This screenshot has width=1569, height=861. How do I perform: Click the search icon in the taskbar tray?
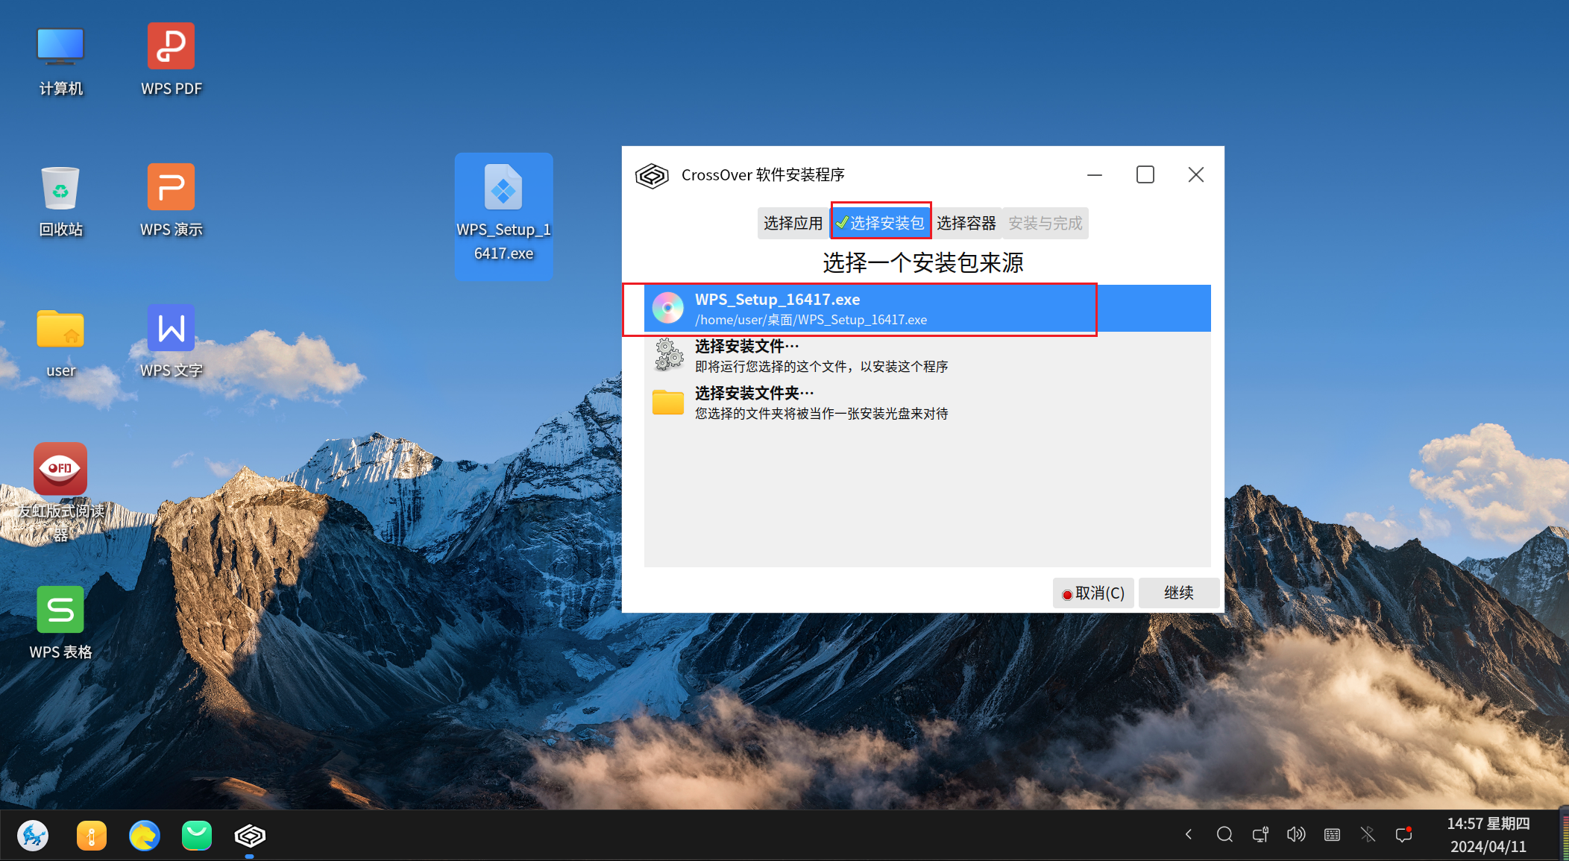1224,834
